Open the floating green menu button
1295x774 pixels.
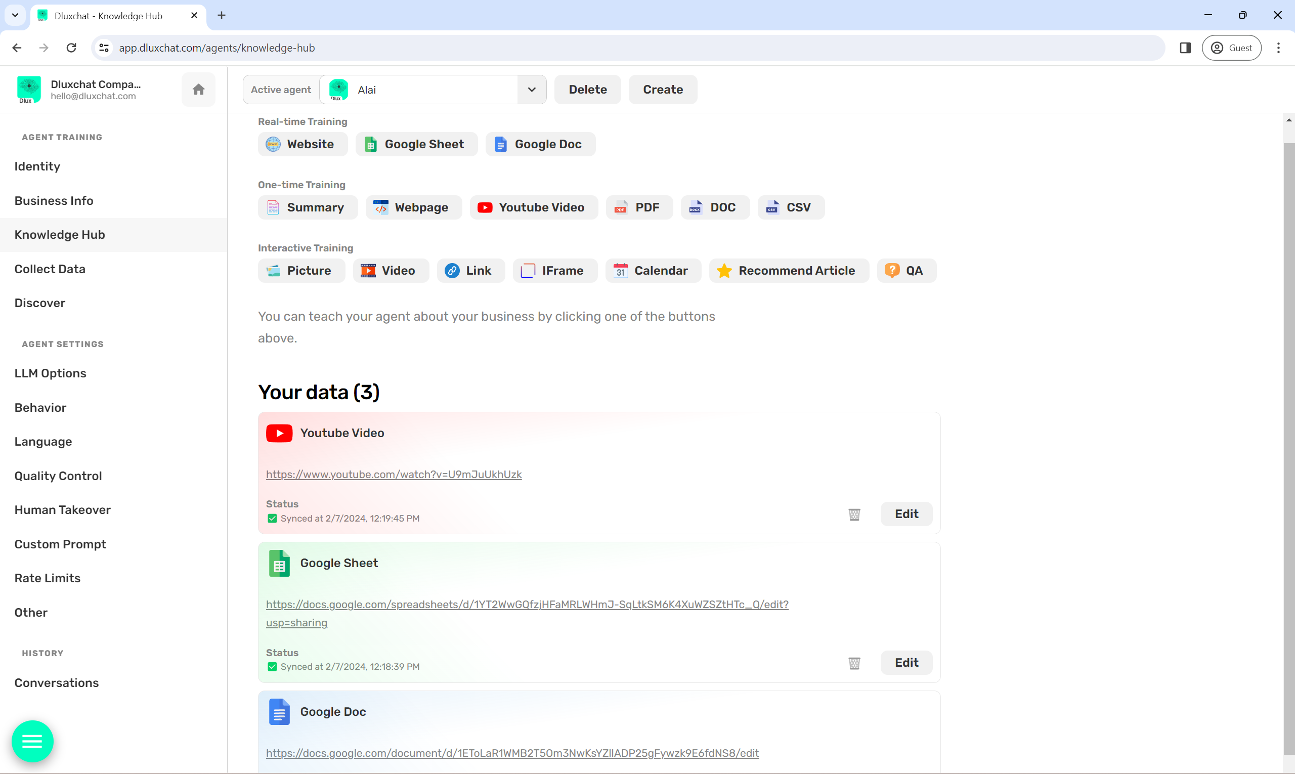(32, 741)
